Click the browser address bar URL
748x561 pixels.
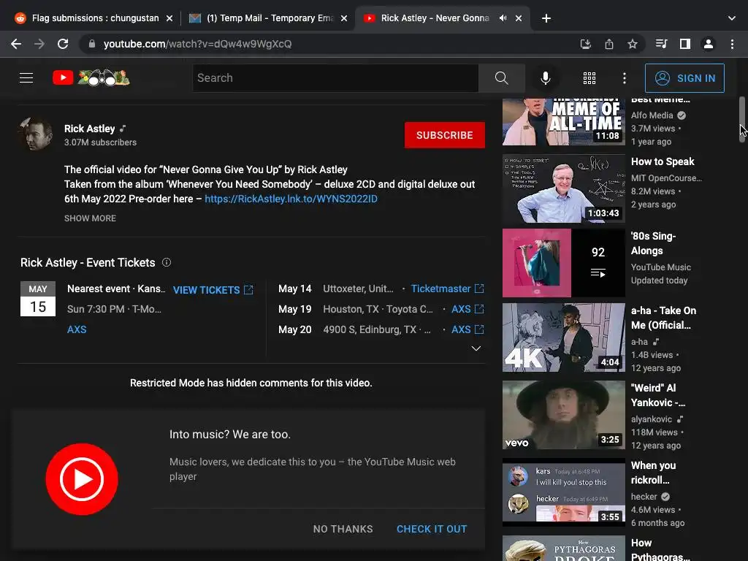tap(197, 44)
